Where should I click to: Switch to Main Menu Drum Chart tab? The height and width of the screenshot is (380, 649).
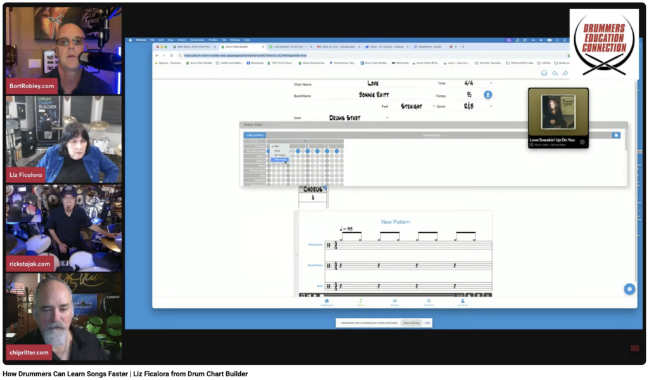pos(195,47)
